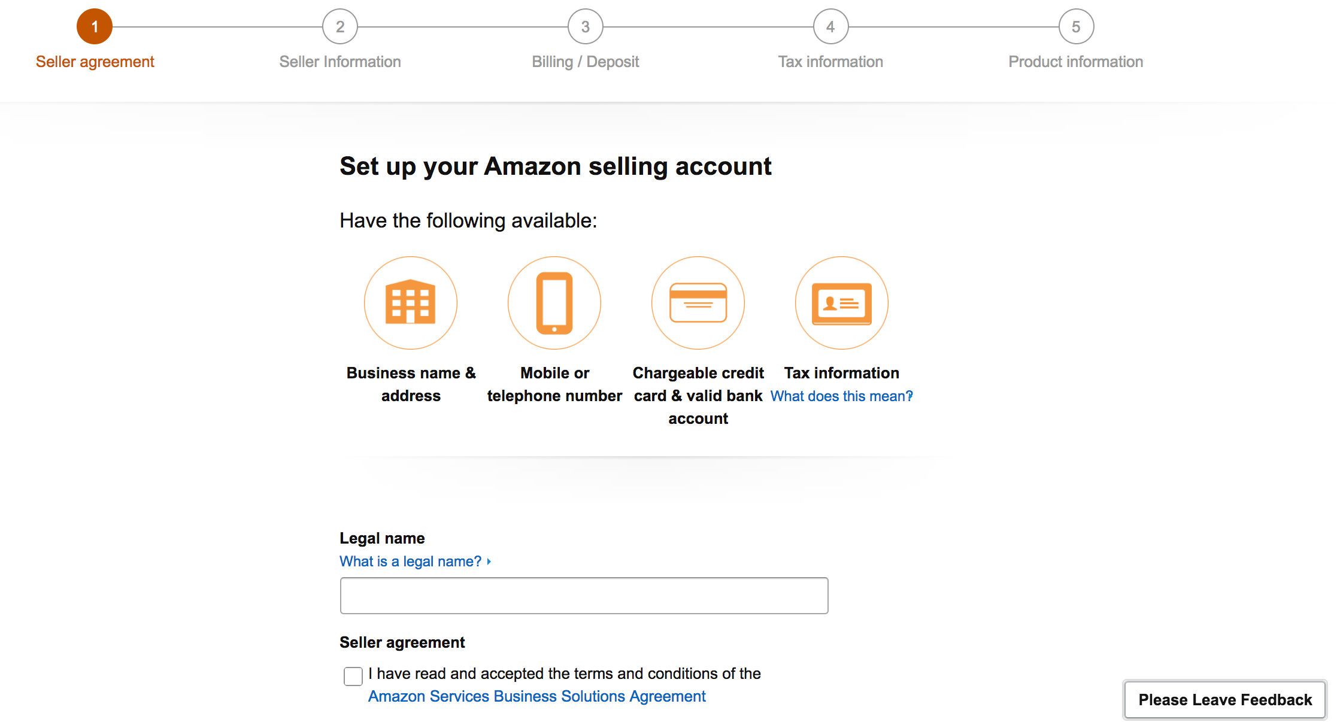Image resolution: width=1340 pixels, height=722 pixels.
Task: Click the credit card icon
Action: point(698,302)
